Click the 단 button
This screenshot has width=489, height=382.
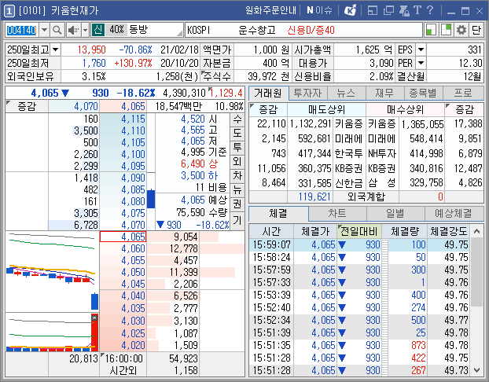(x=476, y=30)
